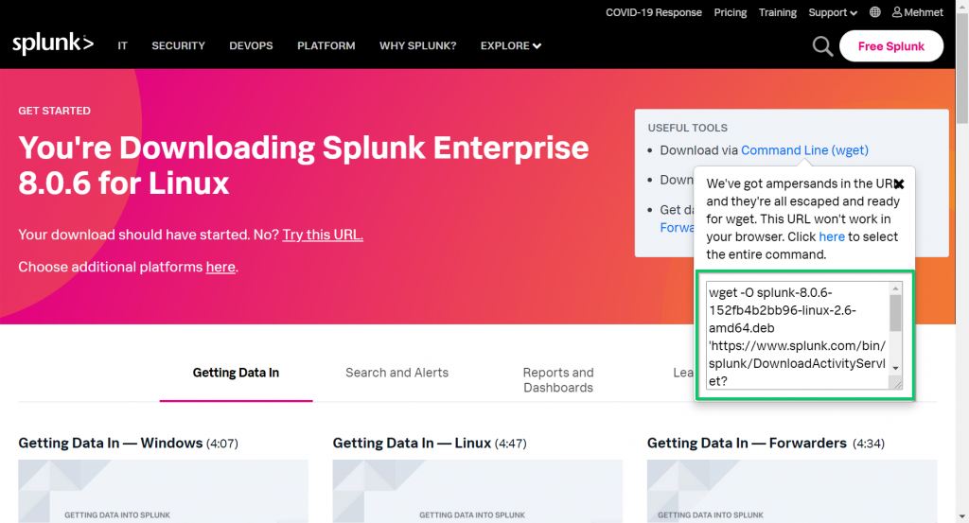The height and width of the screenshot is (523, 969).
Task: Click the Try this URL link
Action: [323, 235]
